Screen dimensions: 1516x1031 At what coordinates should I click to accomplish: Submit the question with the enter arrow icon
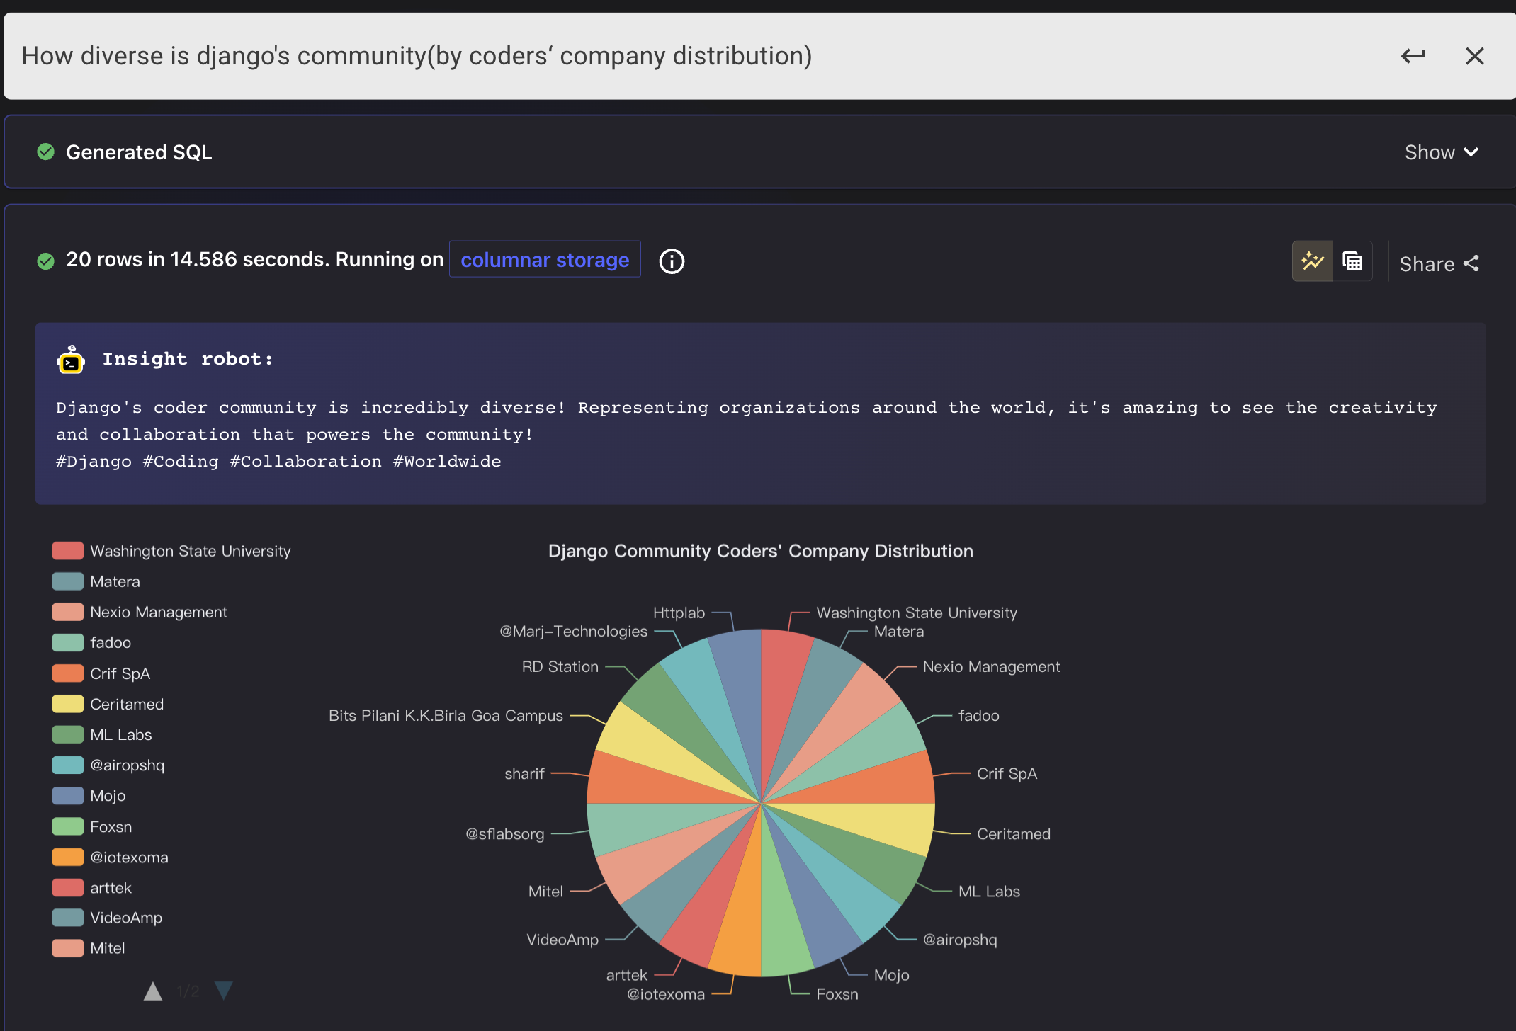click(1413, 56)
